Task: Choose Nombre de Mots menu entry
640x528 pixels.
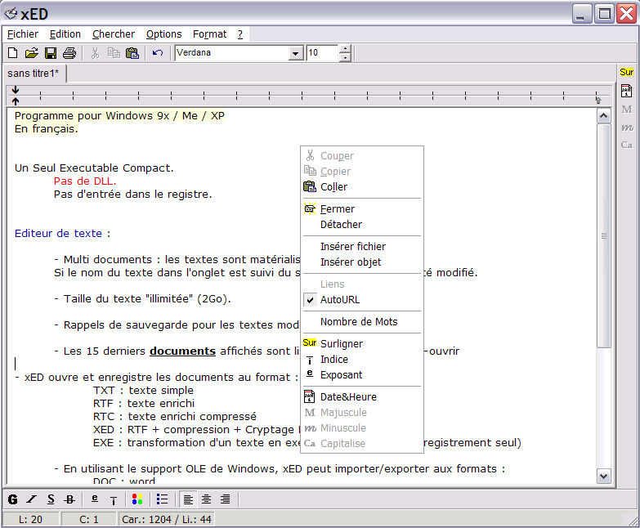Action: click(361, 321)
